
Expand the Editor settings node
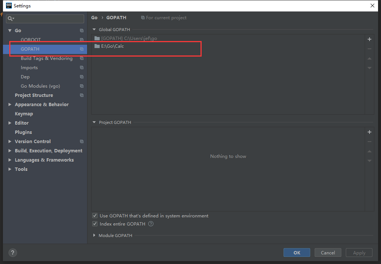click(x=10, y=123)
